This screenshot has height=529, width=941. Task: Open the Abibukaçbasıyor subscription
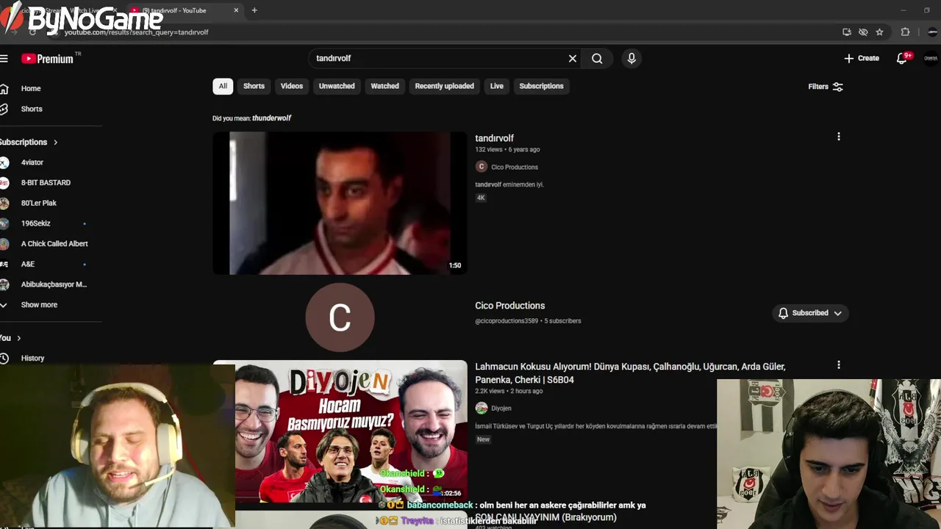point(54,284)
